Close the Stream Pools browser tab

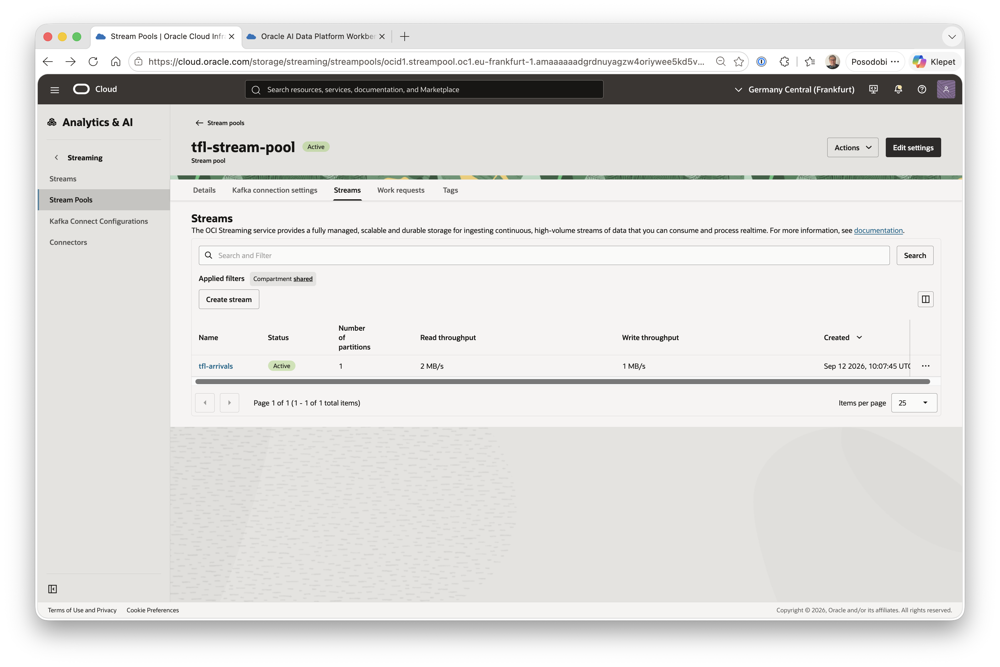(x=232, y=36)
